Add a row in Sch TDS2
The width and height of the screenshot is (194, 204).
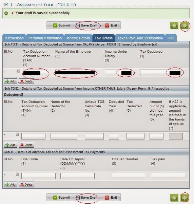point(11,145)
